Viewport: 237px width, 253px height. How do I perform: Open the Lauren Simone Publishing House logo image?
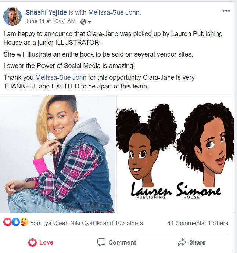175,154
